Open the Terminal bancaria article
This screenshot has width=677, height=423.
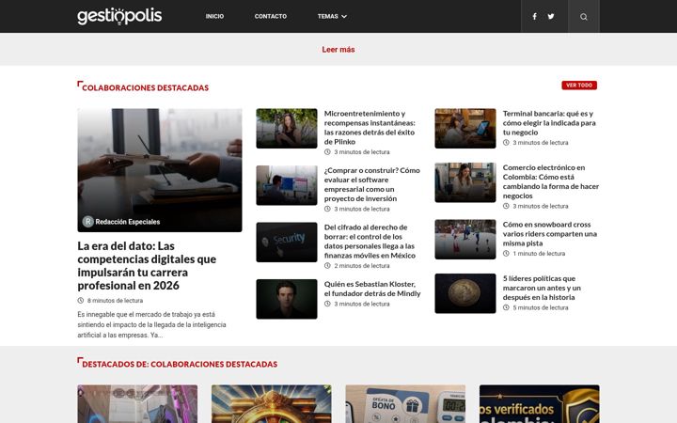point(549,122)
